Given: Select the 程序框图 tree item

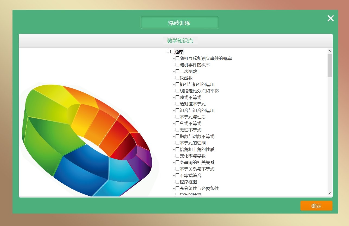Looking at the screenshot, I should pos(188,182).
